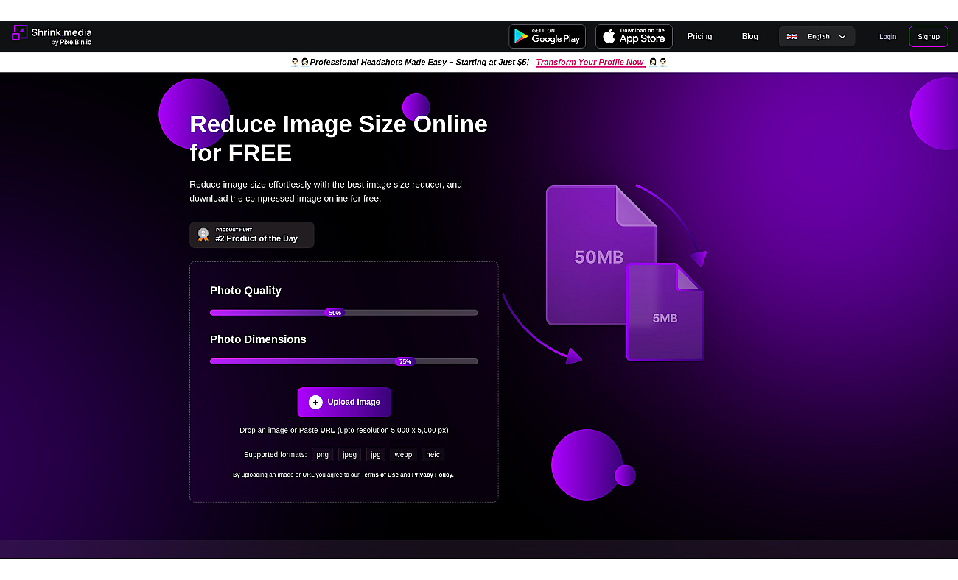
Task: Click the Photo Quality slider handle at 50%
Action: pyautogui.click(x=335, y=313)
